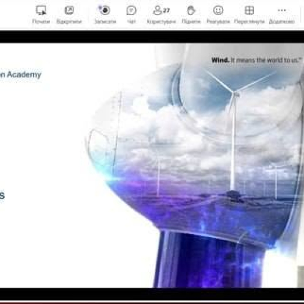Pop out shared content with Відкріпити icon
Screen dimensions: 304x304
(69, 10)
